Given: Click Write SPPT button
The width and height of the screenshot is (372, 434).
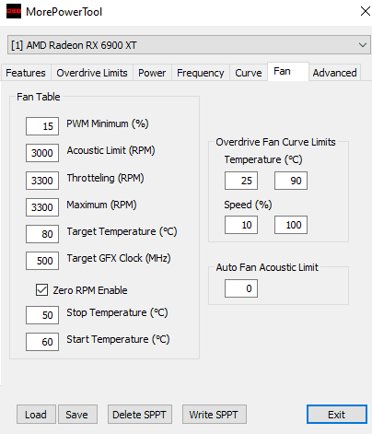Looking at the screenshot, I should [215, 415].
